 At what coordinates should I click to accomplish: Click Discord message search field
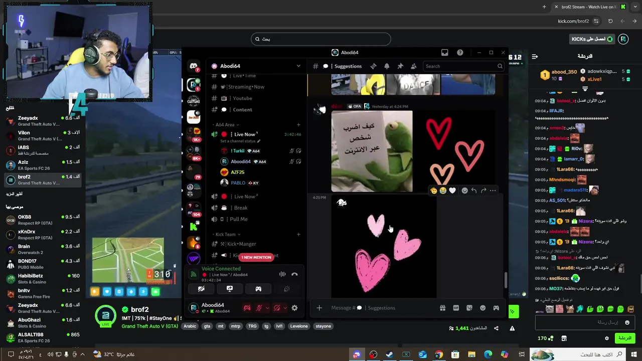[x=463, y=66]
